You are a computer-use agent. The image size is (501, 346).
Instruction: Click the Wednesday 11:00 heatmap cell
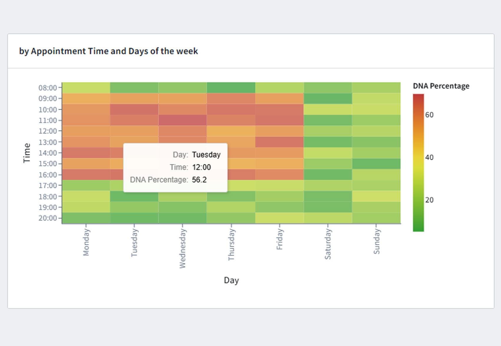182,120
